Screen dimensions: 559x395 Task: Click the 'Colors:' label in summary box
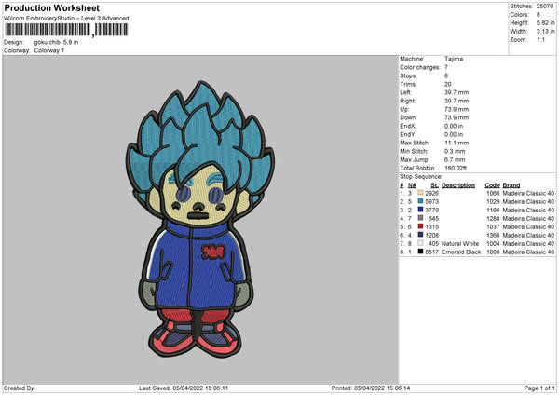(519, 15)
